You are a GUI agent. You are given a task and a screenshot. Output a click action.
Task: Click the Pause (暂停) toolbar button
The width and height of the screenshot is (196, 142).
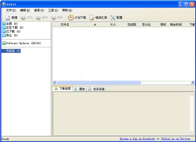(42, 18)
